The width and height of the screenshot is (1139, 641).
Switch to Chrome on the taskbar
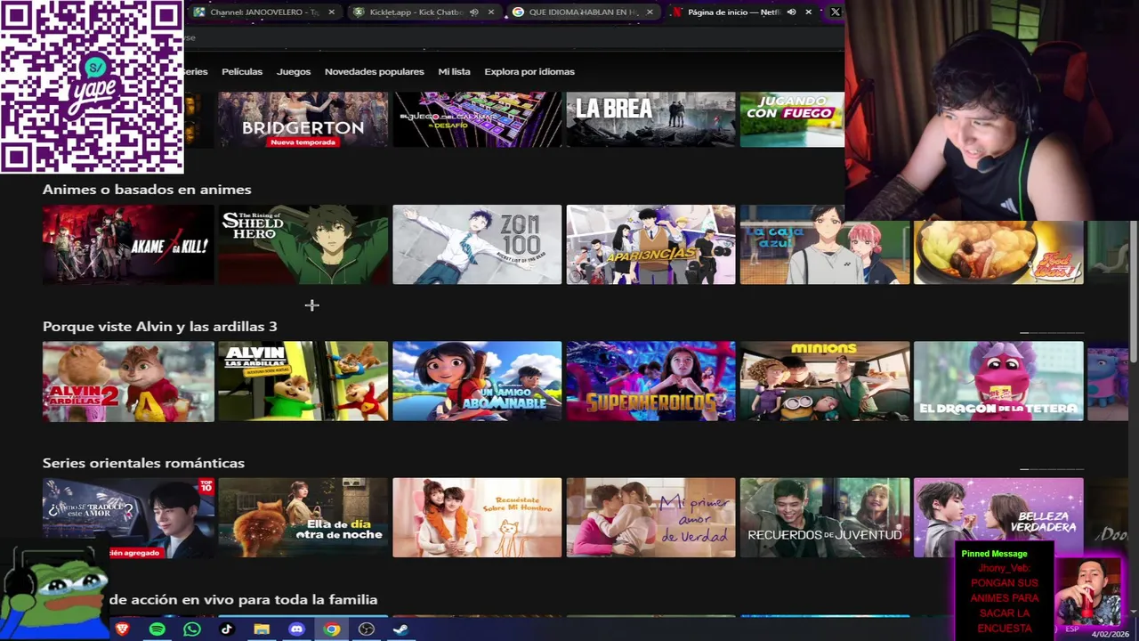331,629
